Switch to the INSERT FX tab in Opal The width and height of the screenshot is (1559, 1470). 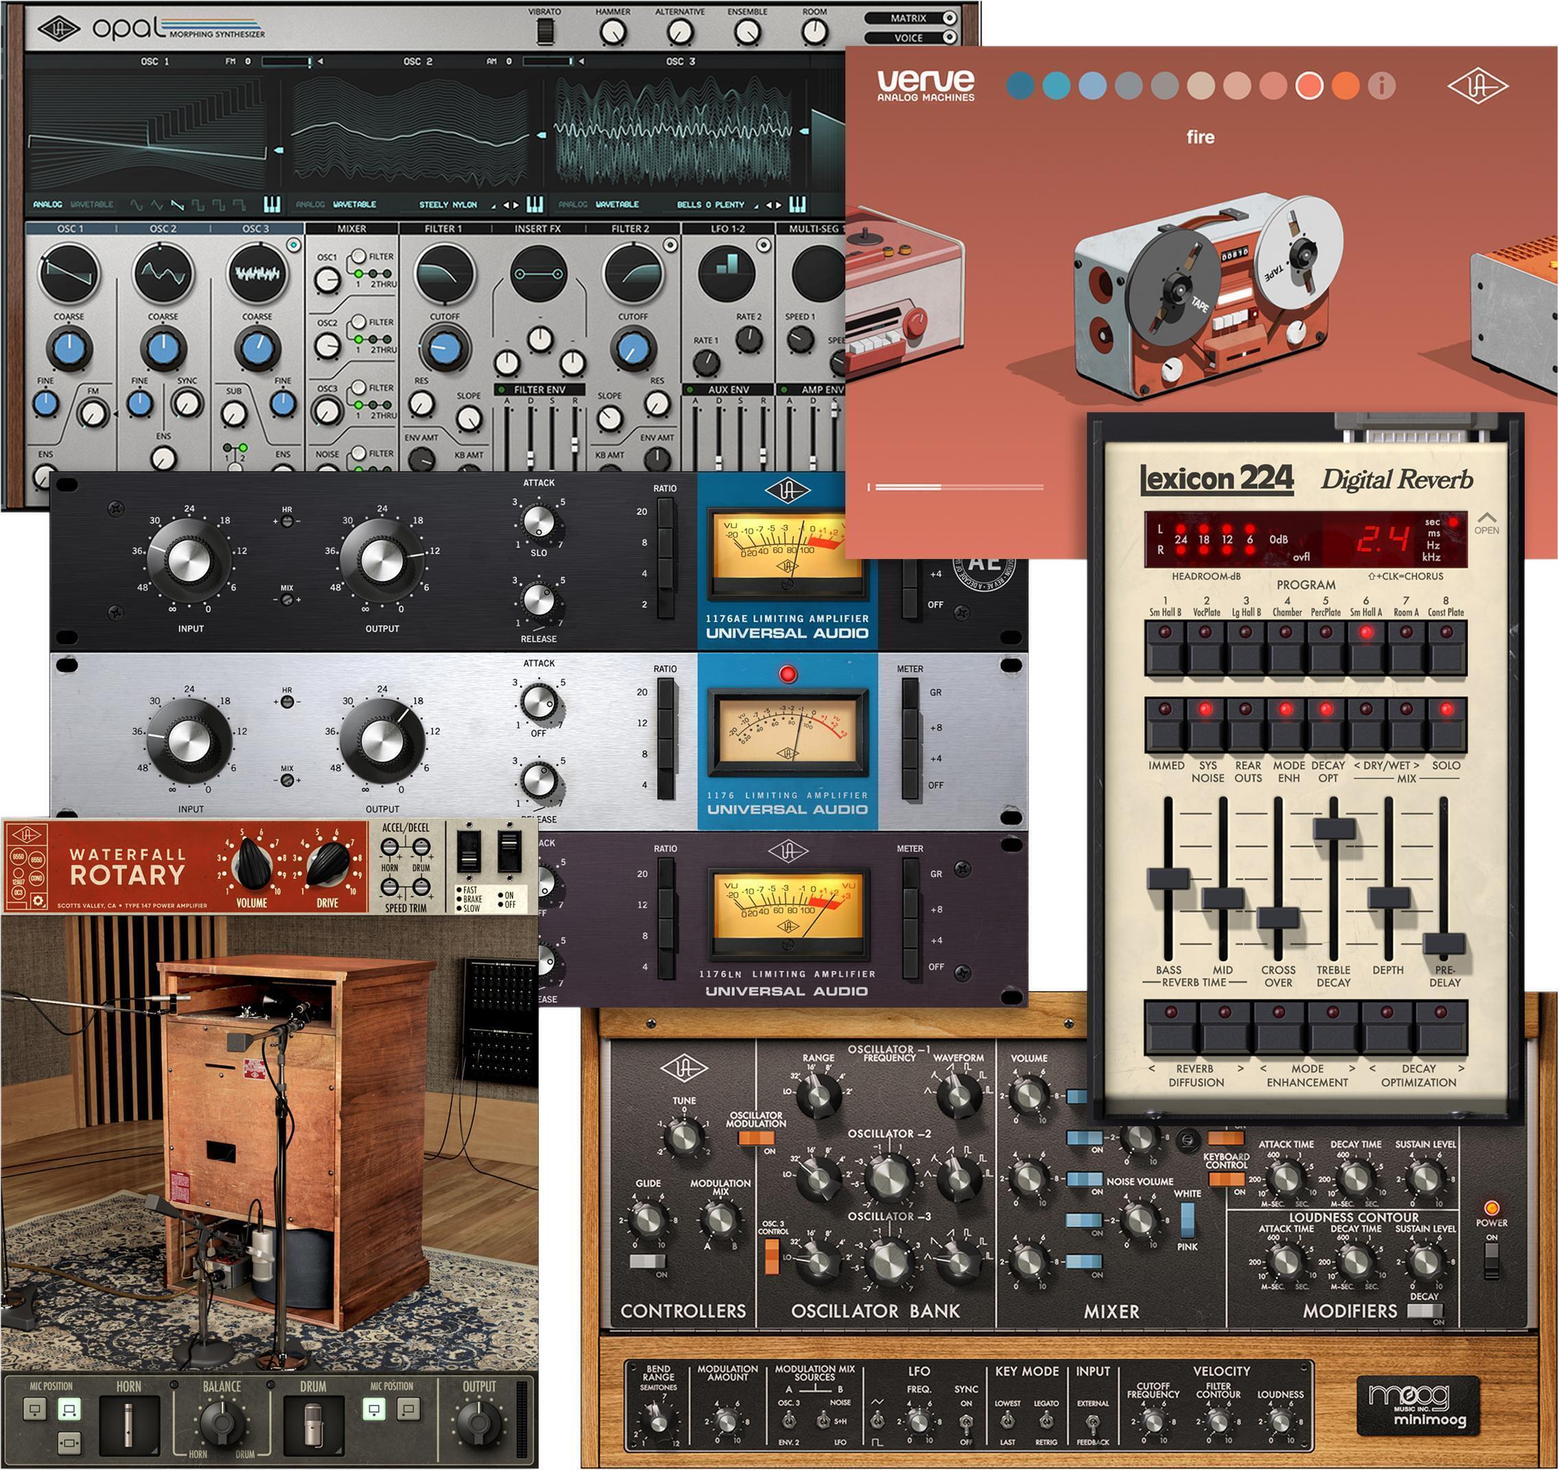tap(538, 229)
